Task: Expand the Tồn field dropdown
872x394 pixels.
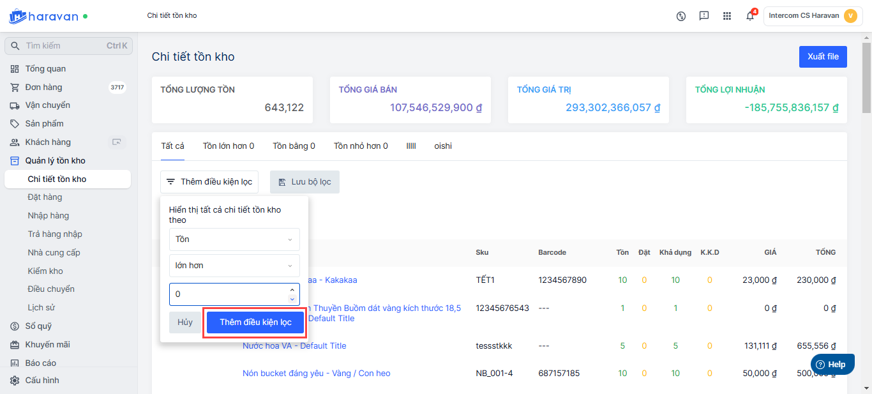Action: [x=234, y=239]
